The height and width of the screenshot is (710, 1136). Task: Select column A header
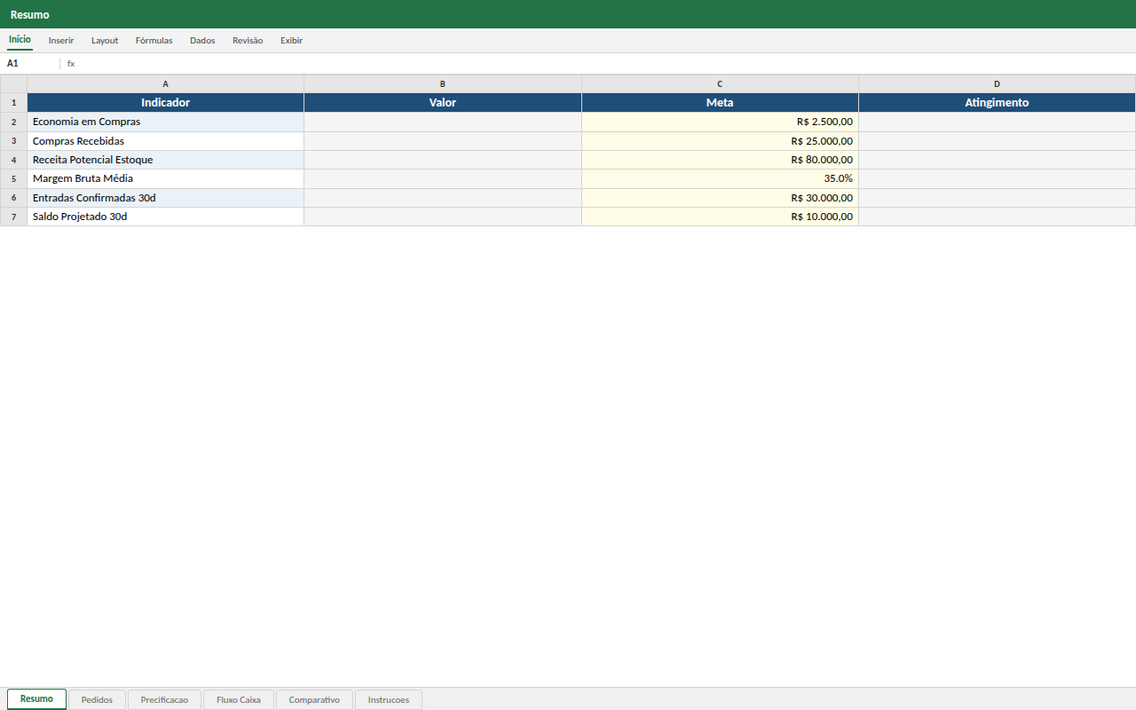tap(165, 84)
